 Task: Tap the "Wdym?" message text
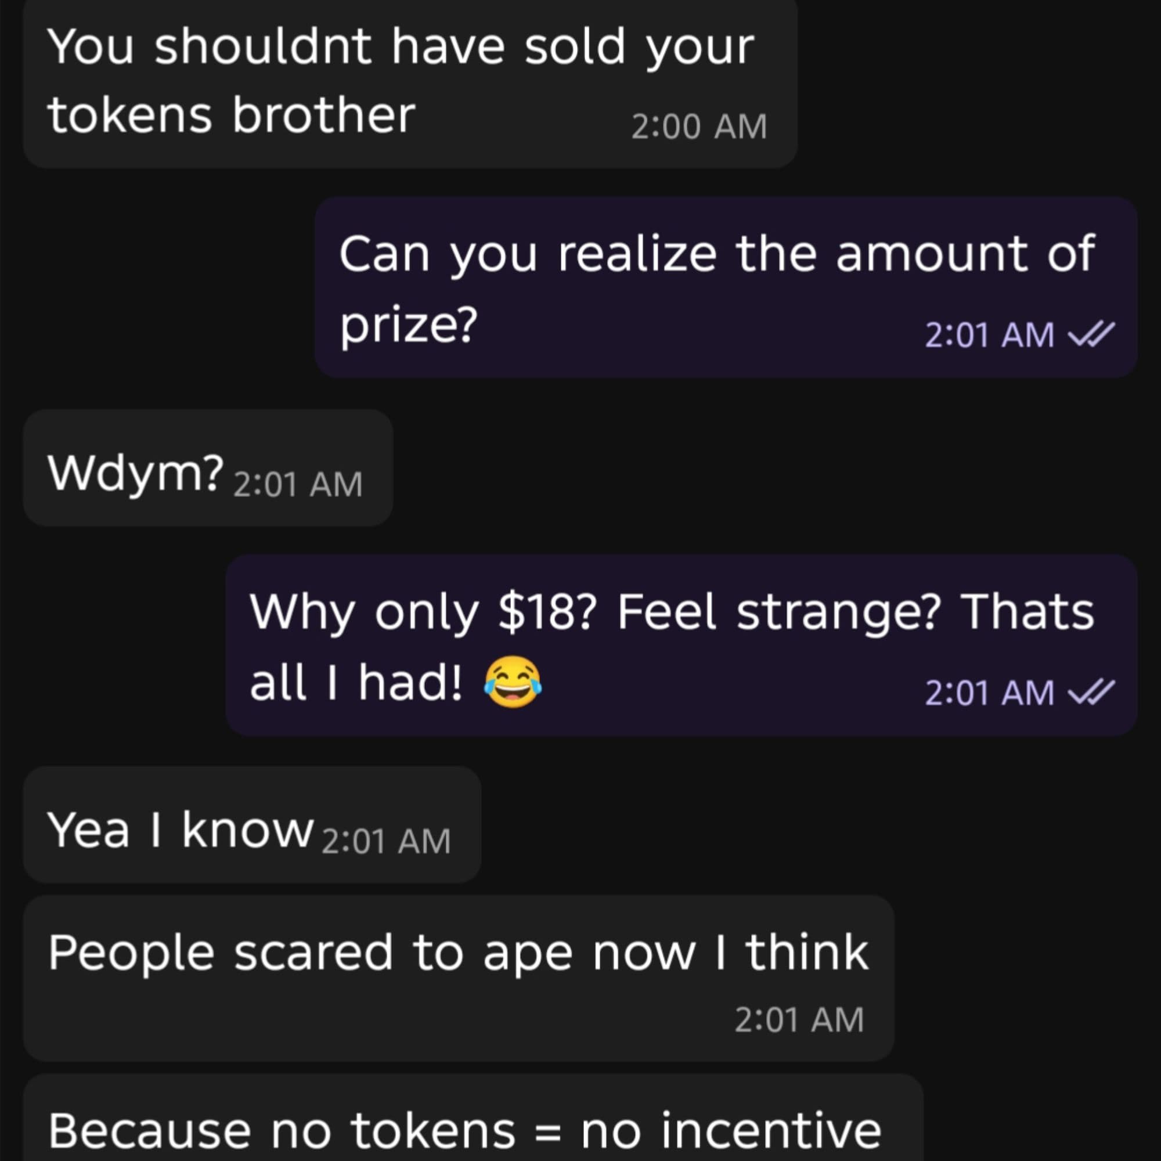click(x=135, y=473)
